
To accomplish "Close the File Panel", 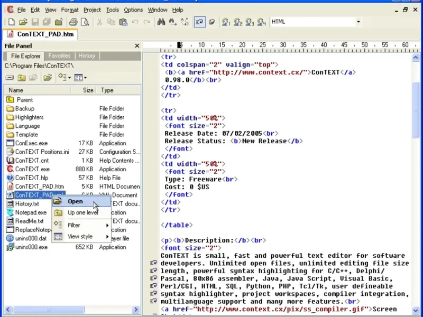I will pos(137,46).
